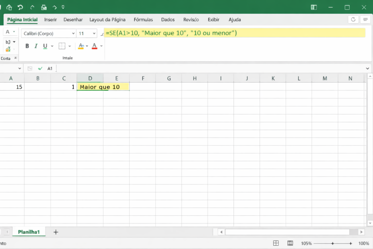Select the Planilha1 sheet tab

[x=29, y=232]
